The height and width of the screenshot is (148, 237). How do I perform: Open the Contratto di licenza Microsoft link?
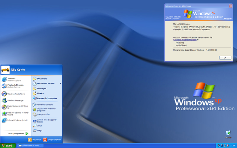point(185,40)
